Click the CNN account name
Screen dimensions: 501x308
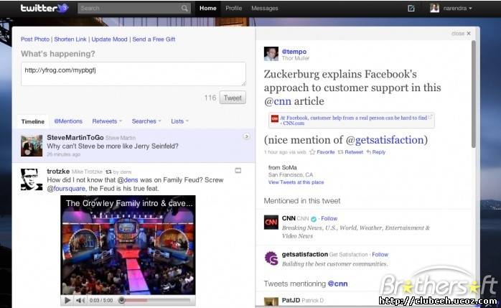[x=289, y=218]
